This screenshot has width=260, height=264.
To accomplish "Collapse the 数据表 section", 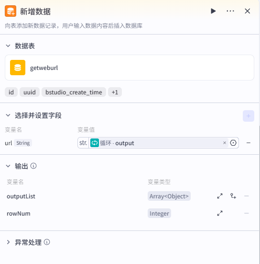I will [8, 46].
